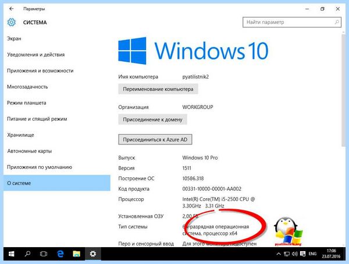Click the Параметры window title
Viewport: 349px width, 264px height.
pos(34,9)
